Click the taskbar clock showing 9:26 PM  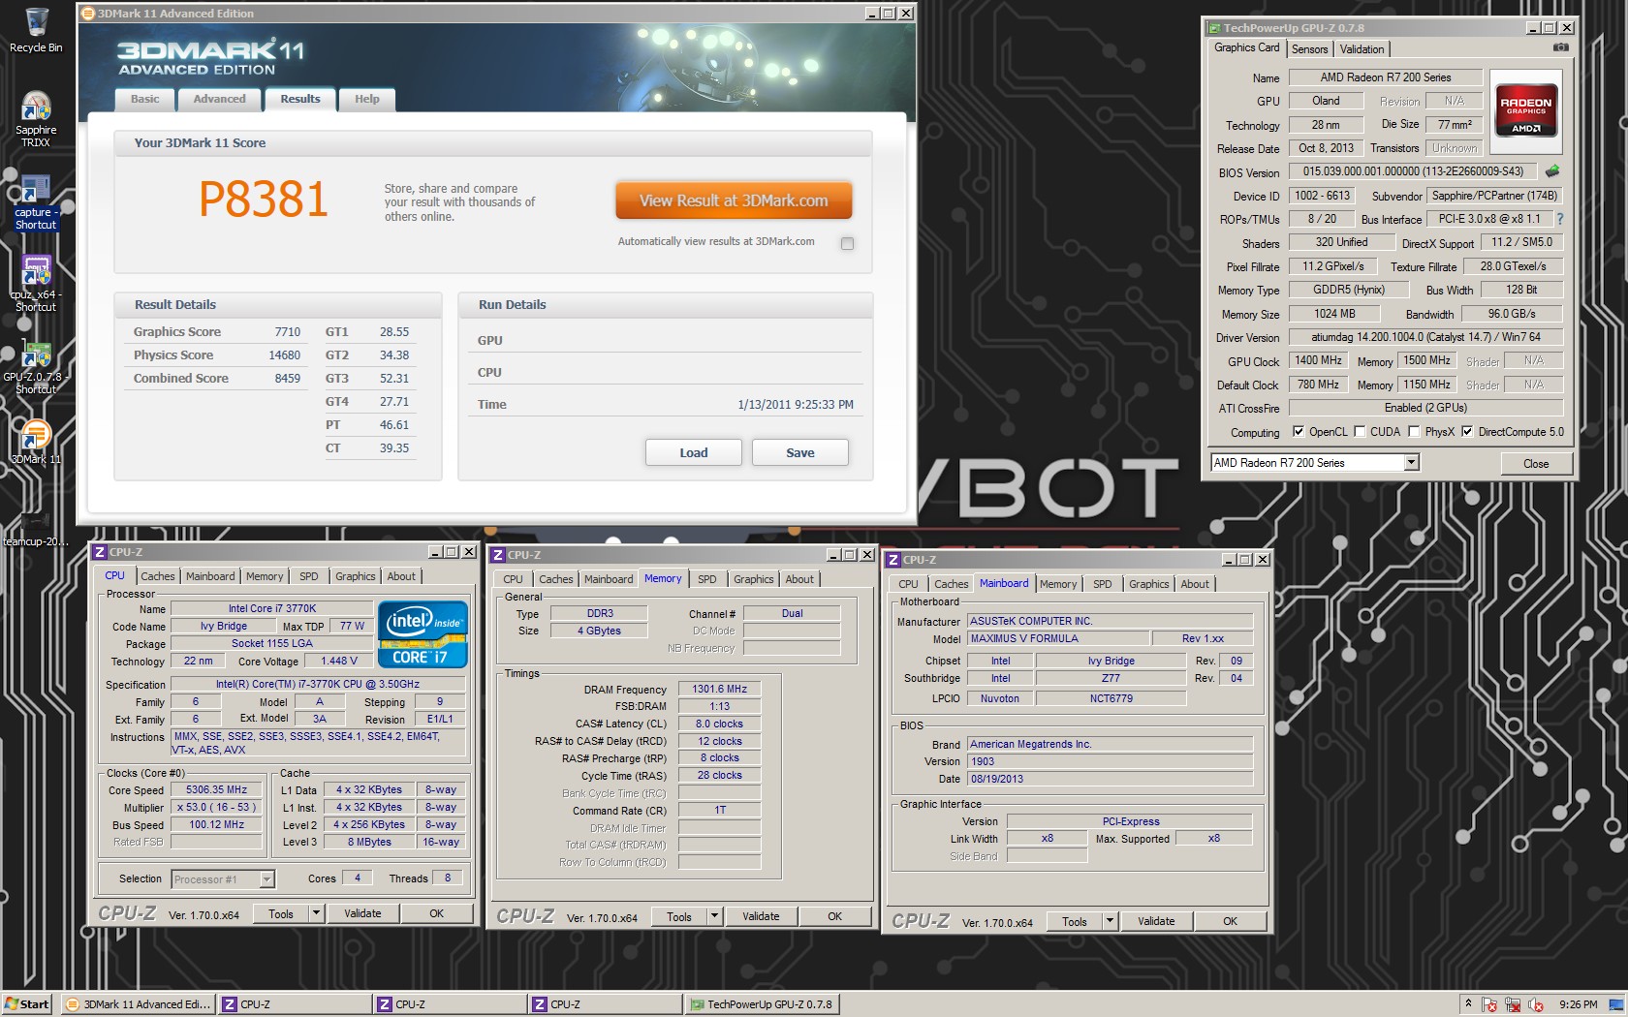tap(1578, 1005)
